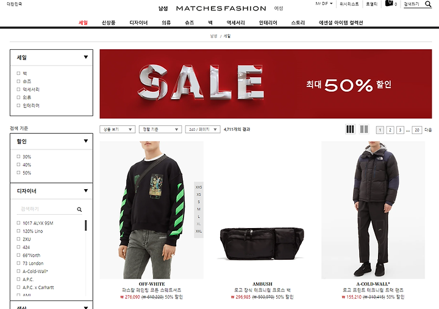Viewport: 439px width, 309px height.
Task: Collapse the 할인 filter panel arrow
Action: click(86, 141)
